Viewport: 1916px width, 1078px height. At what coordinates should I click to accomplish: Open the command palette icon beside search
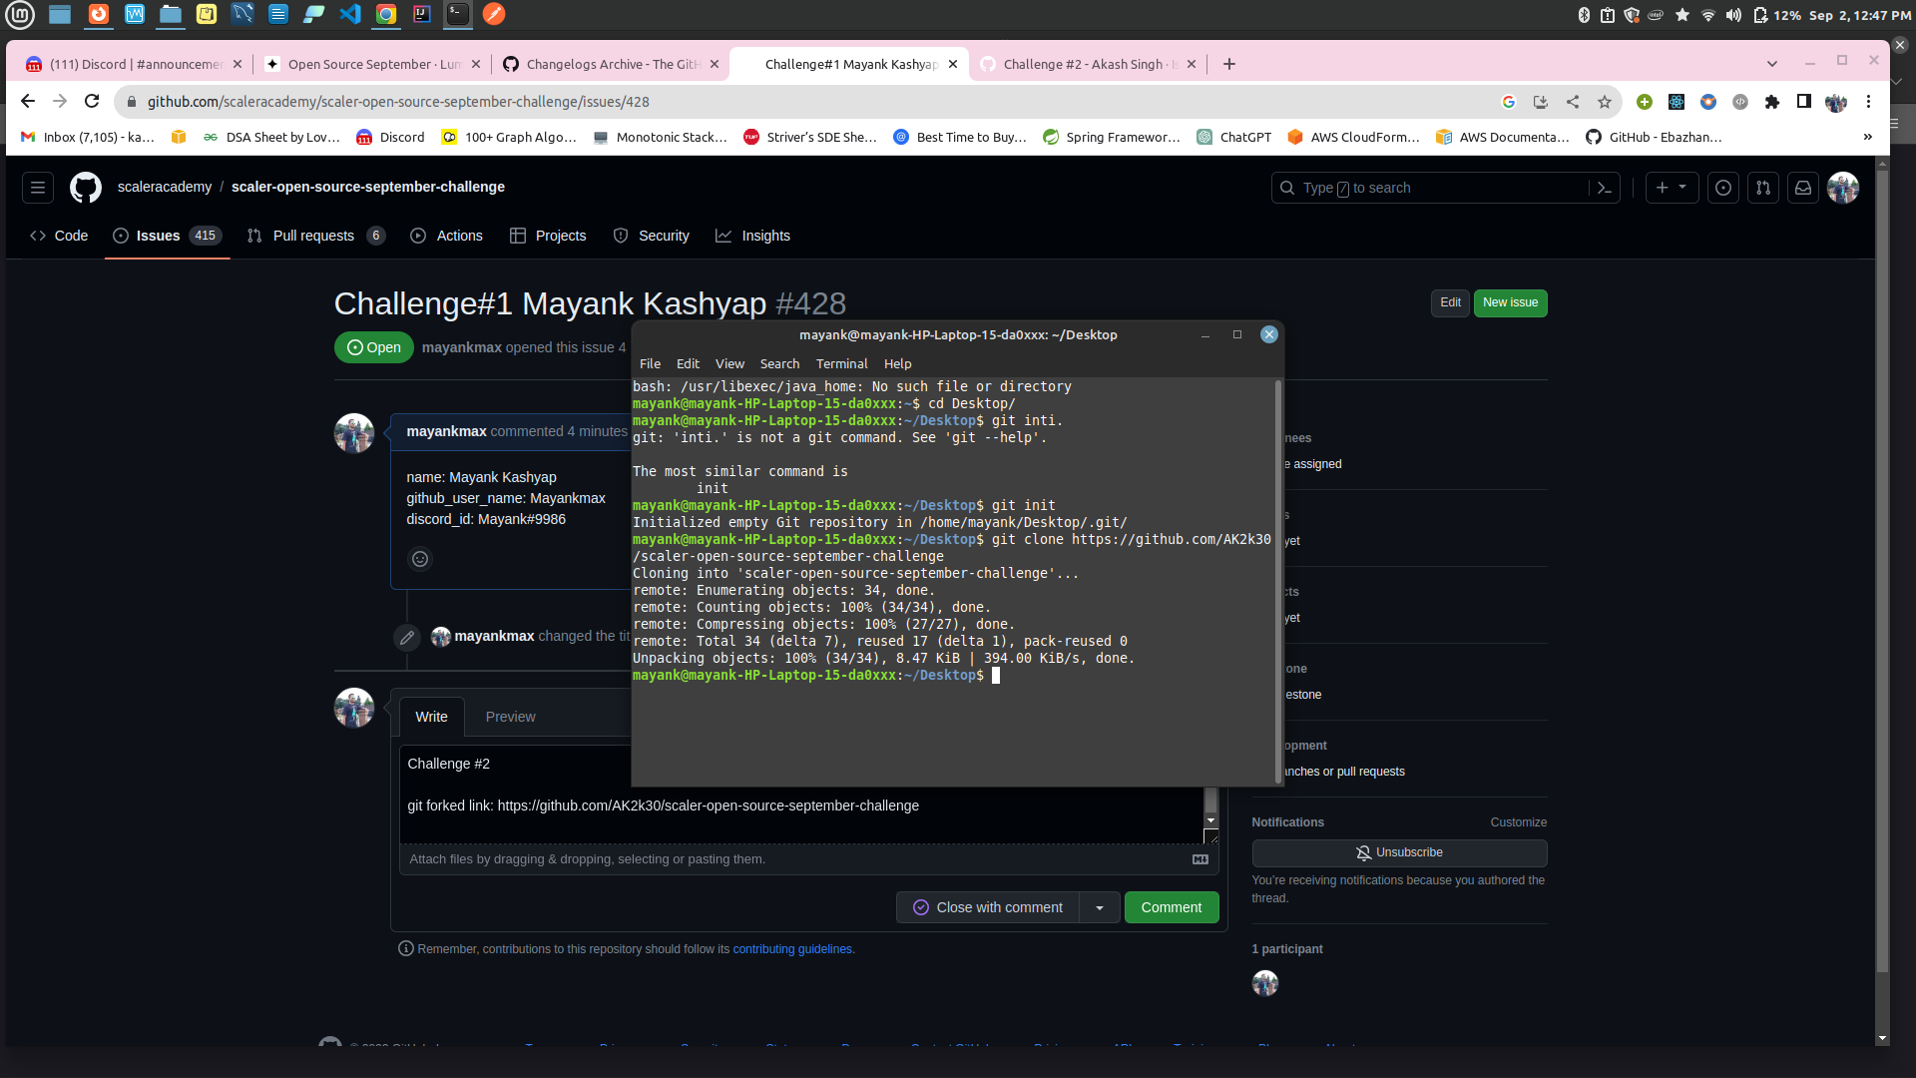(1604, 188)
